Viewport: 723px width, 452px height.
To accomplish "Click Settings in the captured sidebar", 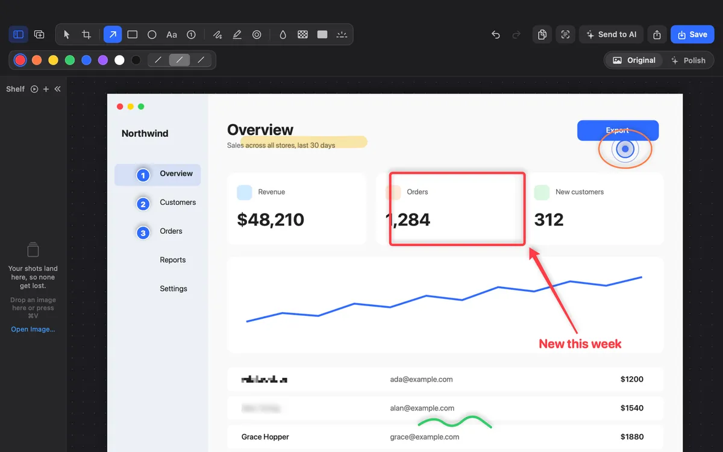I will (x=174, y=289).
